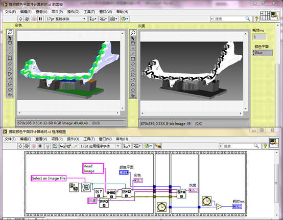The height and width of the screenshot is (220, 283).
Task: Click the Select an Image File constant
Action: (49, 178)
